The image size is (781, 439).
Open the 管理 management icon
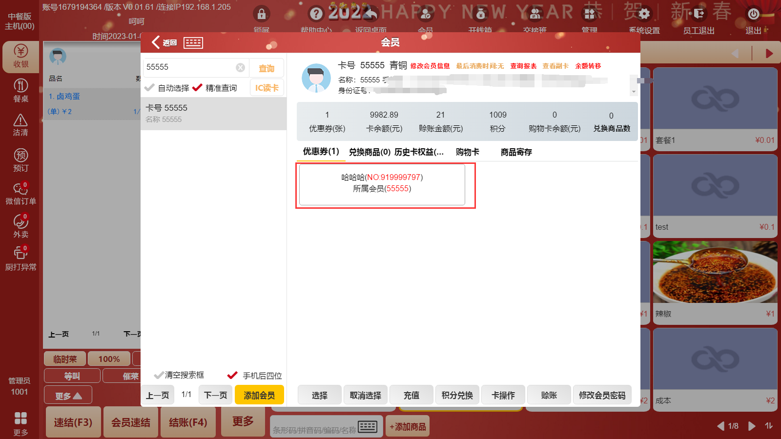point(590,14)
